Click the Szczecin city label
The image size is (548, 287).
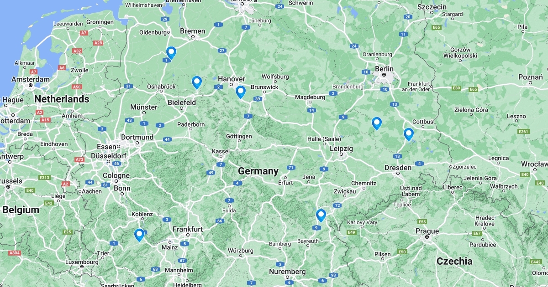click(432, 7)
